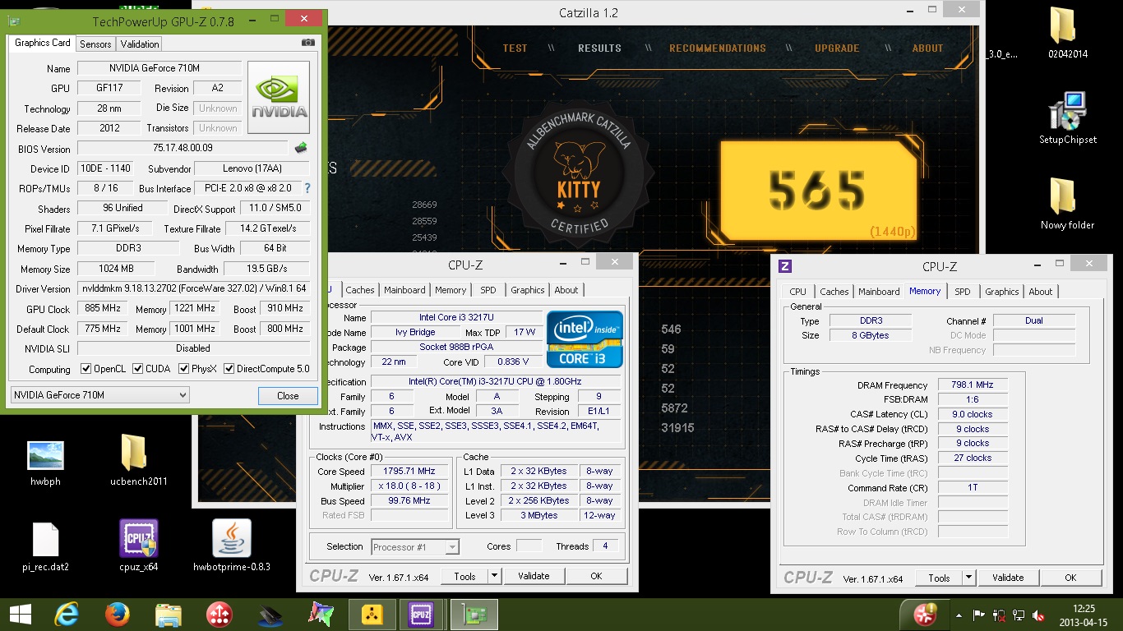Image resolution: width=1123 pixels, height=631 pixels.
Task: Expand Tools arrow in the Memory CPU-Z window
Action: [x=968, y=578]
